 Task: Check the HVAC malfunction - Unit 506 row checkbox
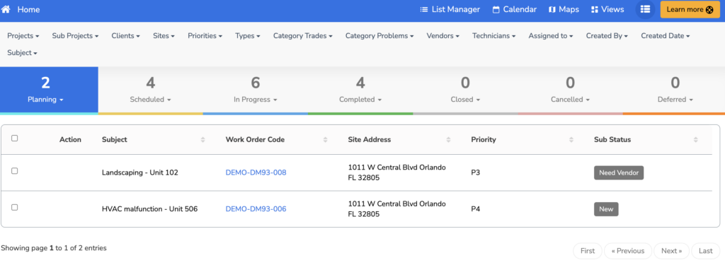pos(15,207)
